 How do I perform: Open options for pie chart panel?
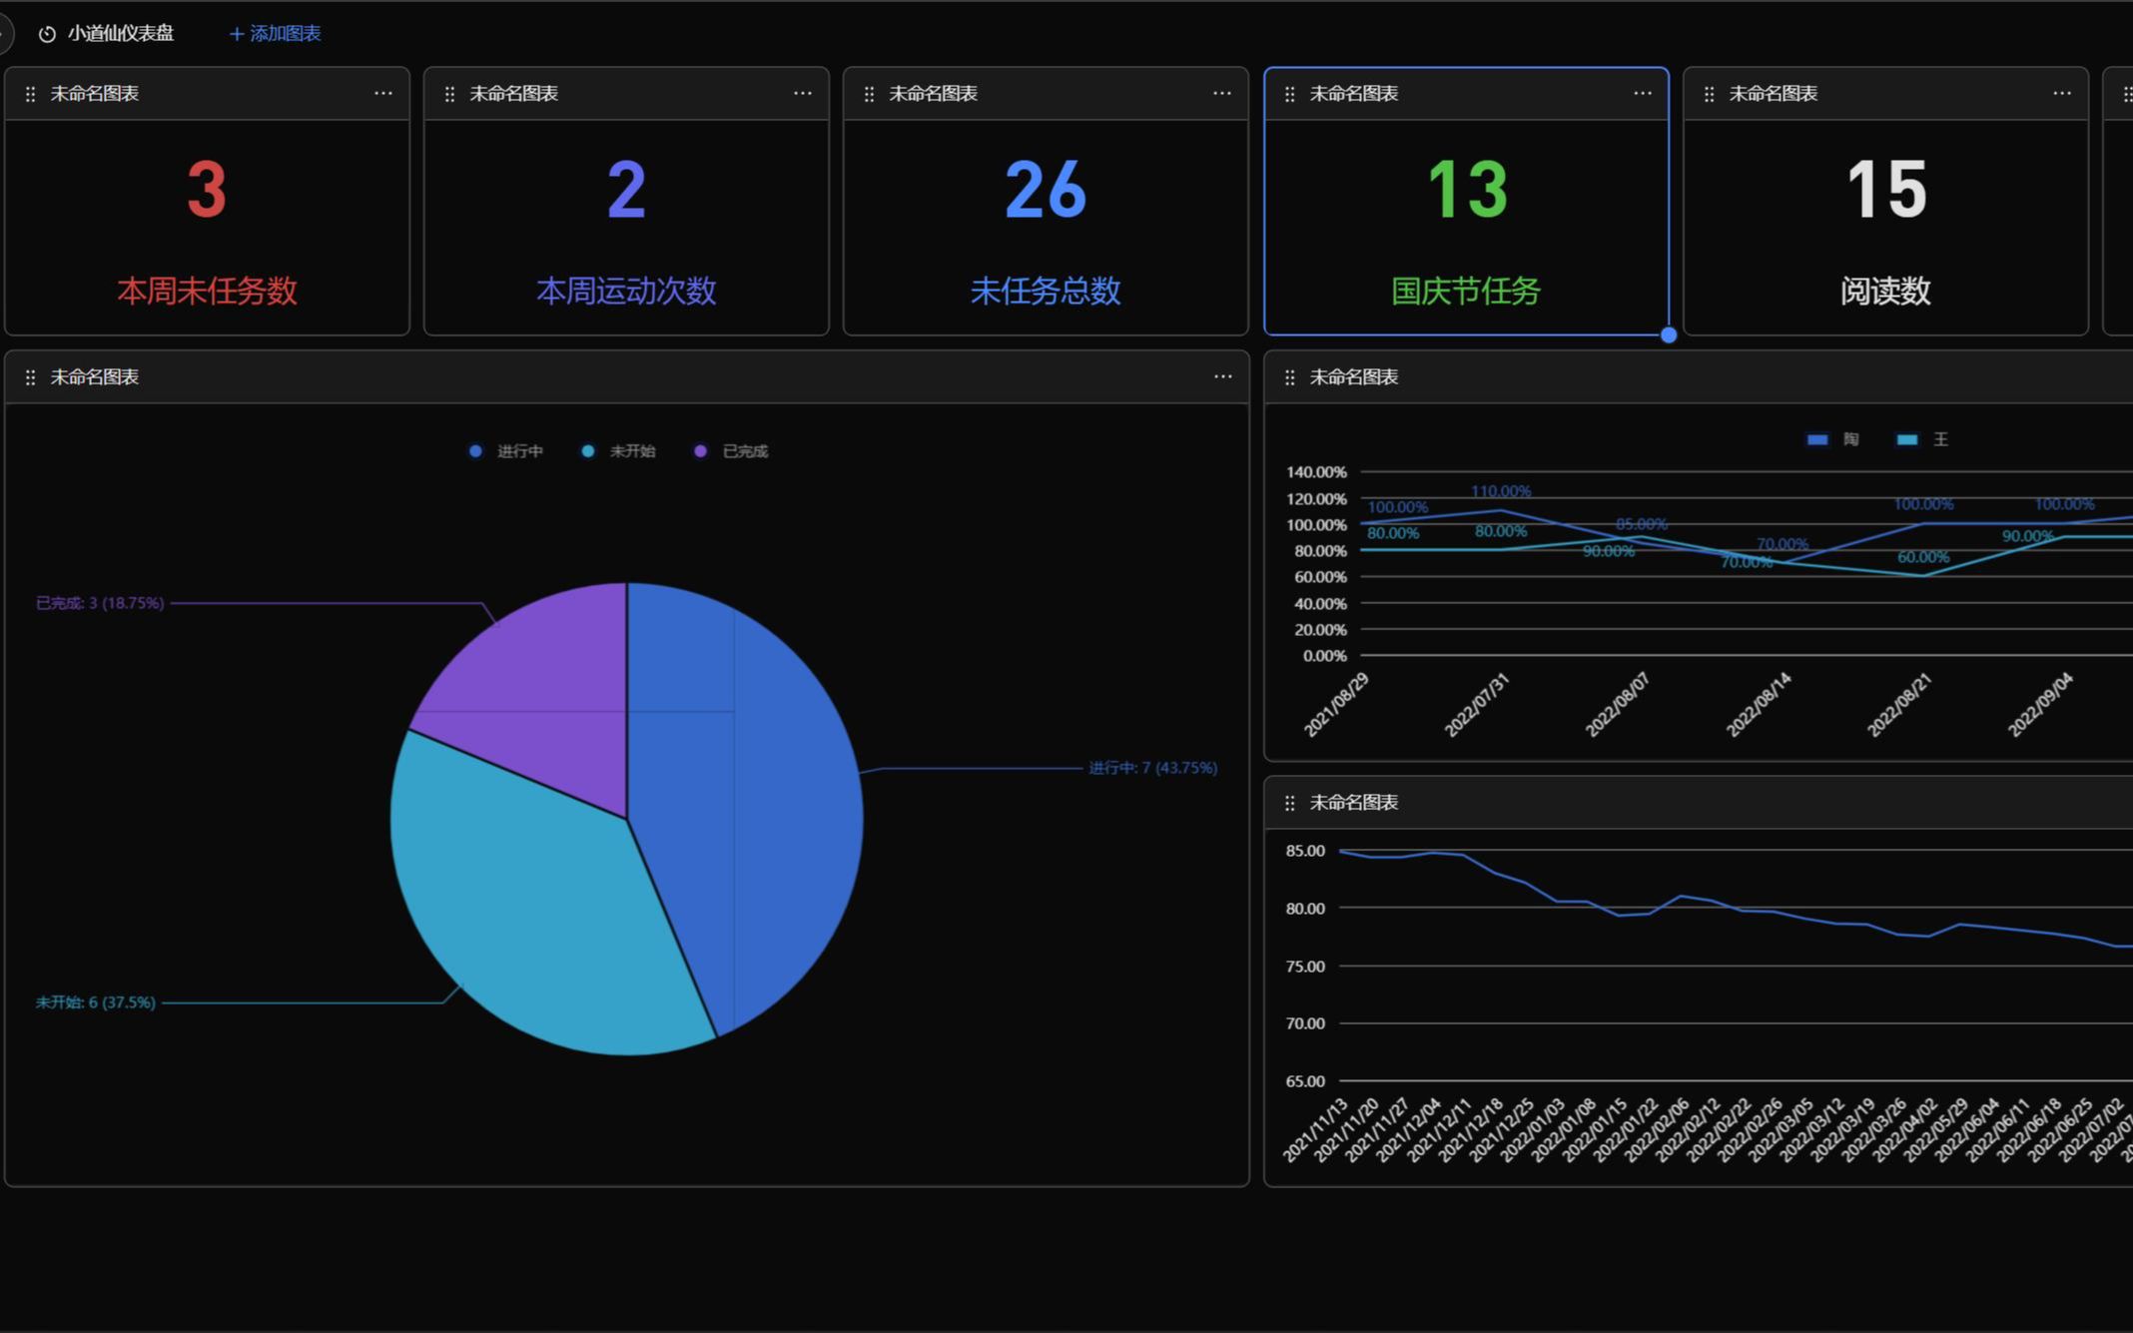1221,376
